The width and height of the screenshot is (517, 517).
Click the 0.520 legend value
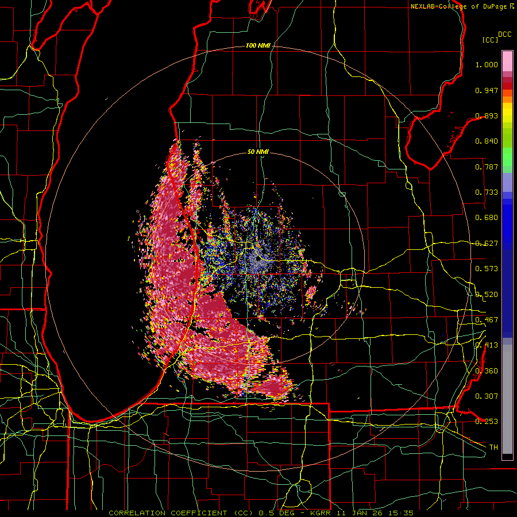tap(487, 295)
